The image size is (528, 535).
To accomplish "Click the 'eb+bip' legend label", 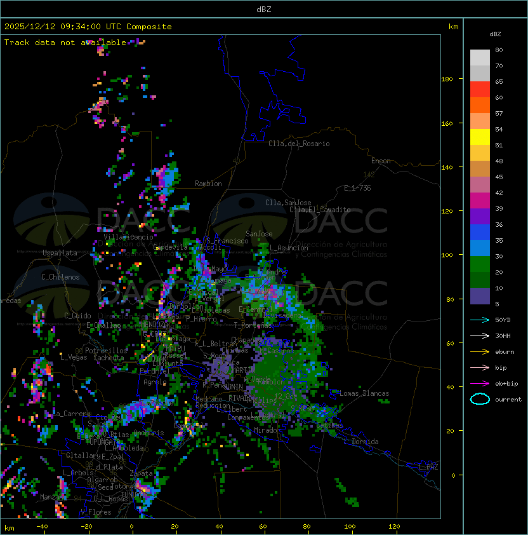I will click(x=506, y=384).
